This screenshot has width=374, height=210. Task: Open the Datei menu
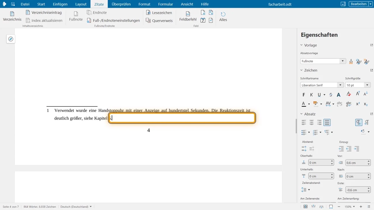[x=25, y=4]
